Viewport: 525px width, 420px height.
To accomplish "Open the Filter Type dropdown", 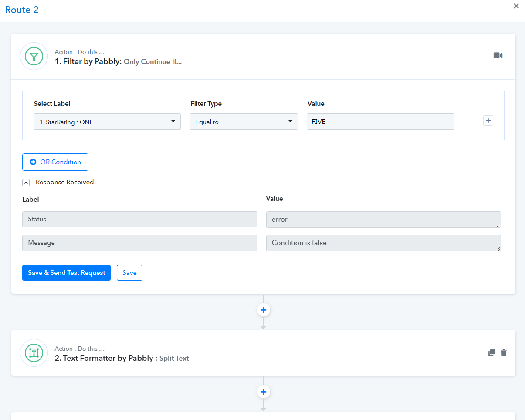I will (244, 122).
